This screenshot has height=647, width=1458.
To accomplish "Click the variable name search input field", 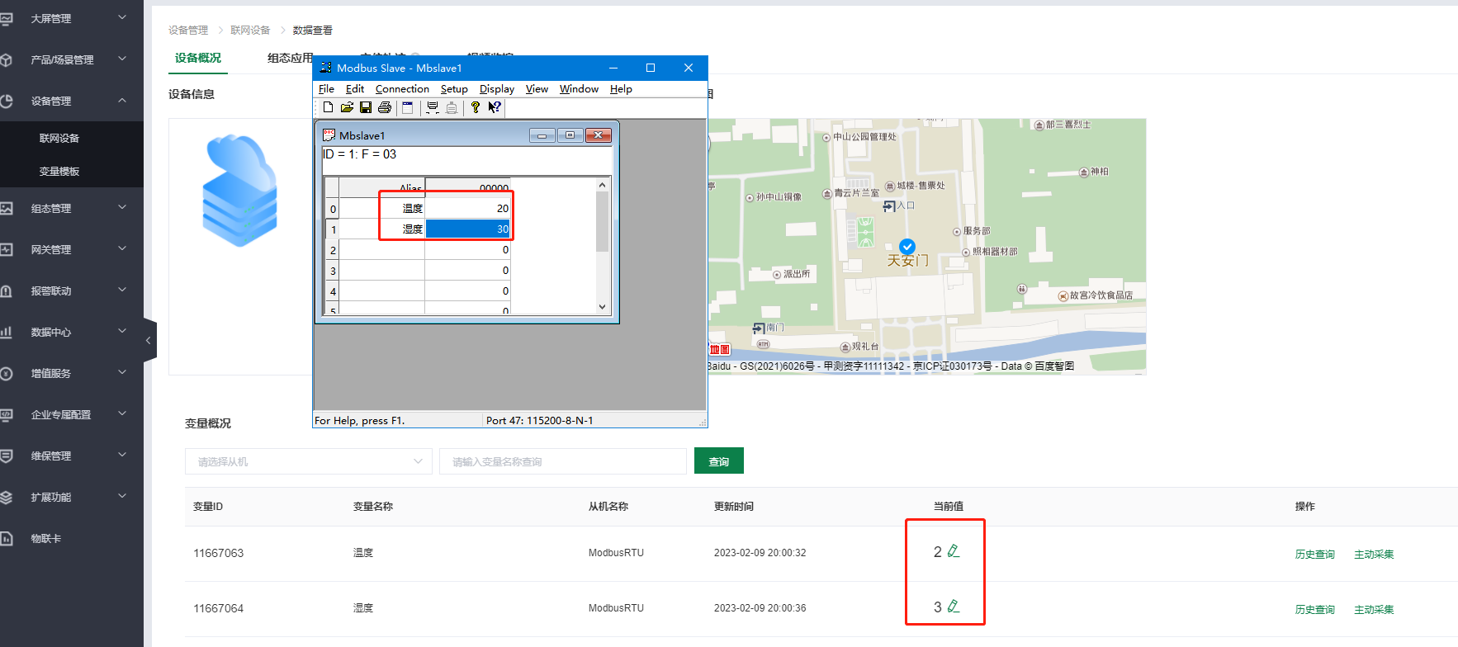I will (562, 461).
